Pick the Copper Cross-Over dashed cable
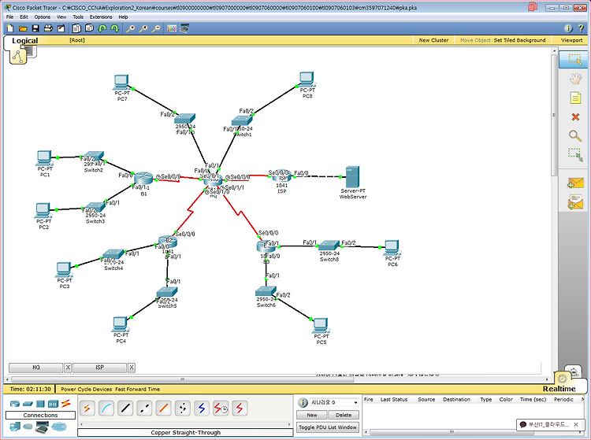 144,409
